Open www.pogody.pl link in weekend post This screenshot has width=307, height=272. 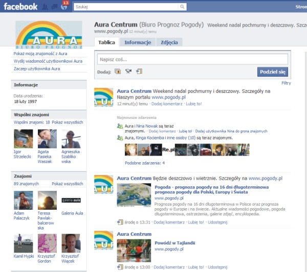(x=168, y=97)
